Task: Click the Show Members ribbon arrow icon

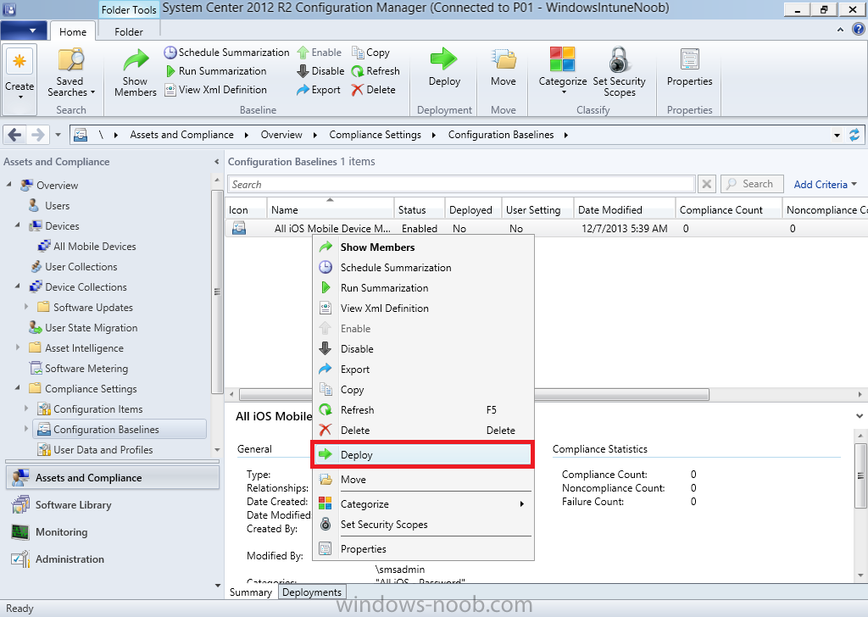Action: [135, 60]
